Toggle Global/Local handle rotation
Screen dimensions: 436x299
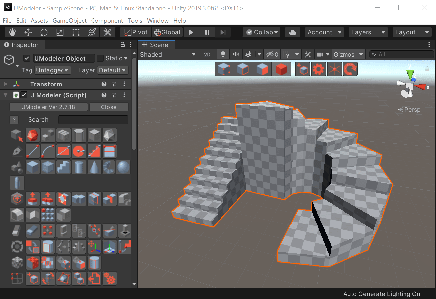167,32
